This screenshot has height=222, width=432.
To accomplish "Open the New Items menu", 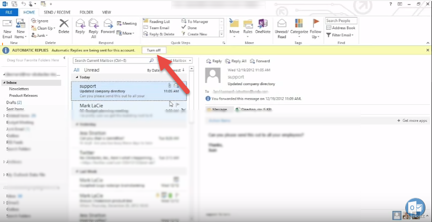I will tap(21, 29).
